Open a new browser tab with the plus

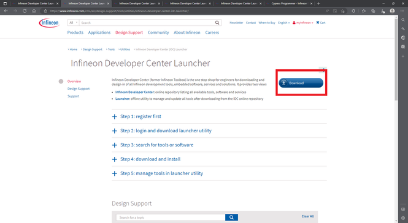[x=318, y=4]
